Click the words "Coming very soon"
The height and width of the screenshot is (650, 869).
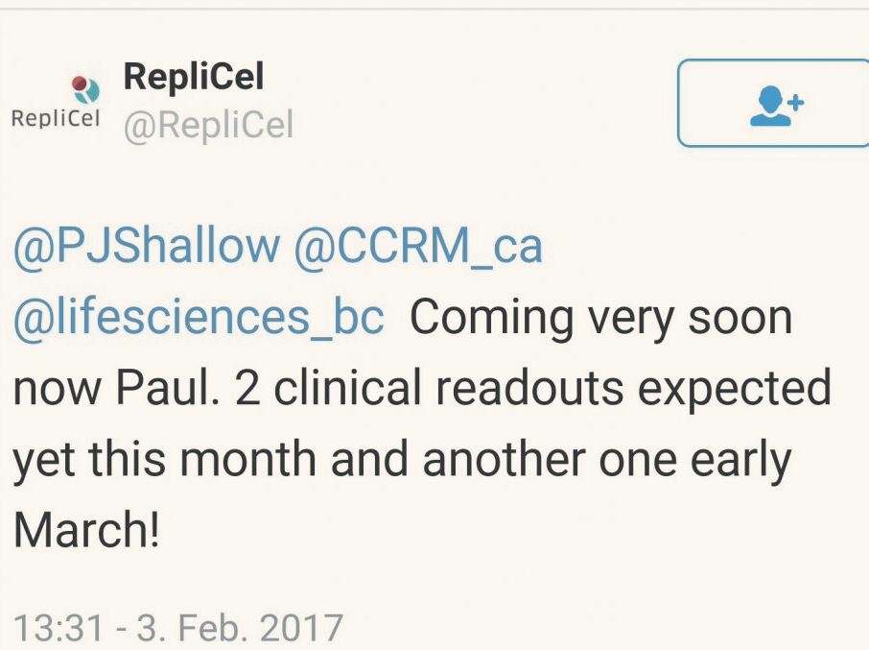(601, 318)
